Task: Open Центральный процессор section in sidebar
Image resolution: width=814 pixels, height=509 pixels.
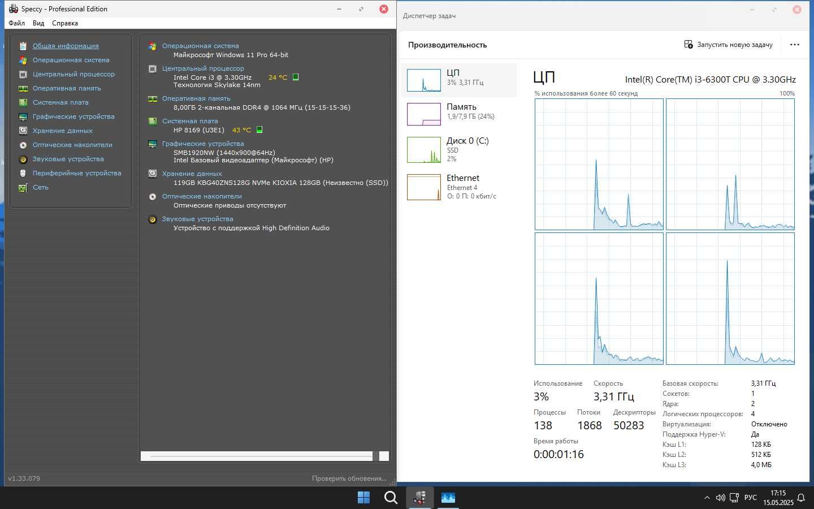Action: pos(73,74)
